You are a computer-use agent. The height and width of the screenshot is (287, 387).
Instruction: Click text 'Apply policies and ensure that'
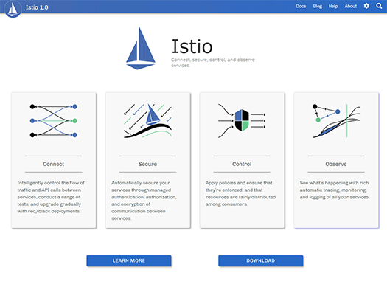[239, 183]
